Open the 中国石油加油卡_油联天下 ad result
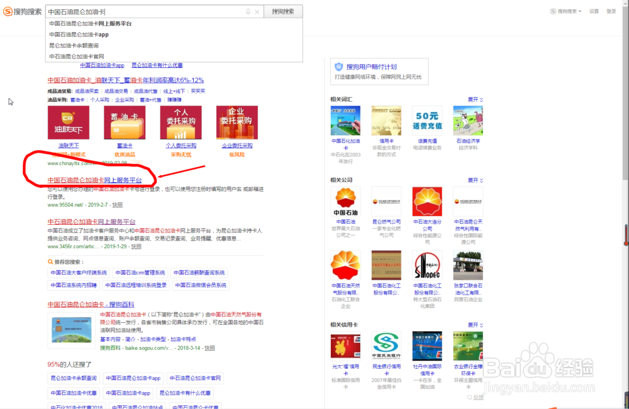 pyautogui.click(x=126, y=80)
